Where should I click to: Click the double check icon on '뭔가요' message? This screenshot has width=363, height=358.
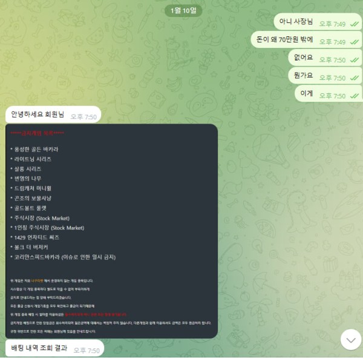coord(355,78)
